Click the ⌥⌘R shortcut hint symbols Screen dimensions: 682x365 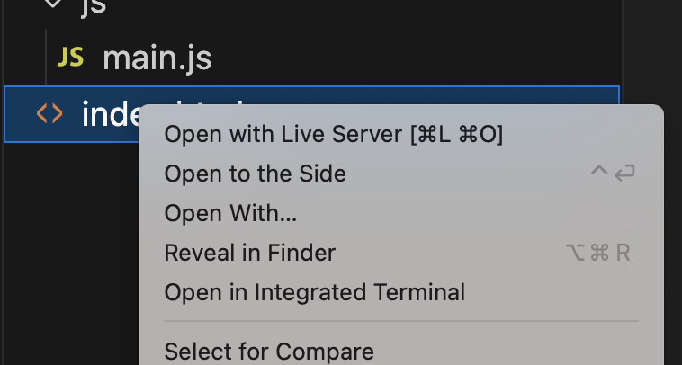597,253
